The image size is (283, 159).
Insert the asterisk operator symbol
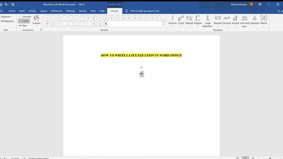pos(59,24)
